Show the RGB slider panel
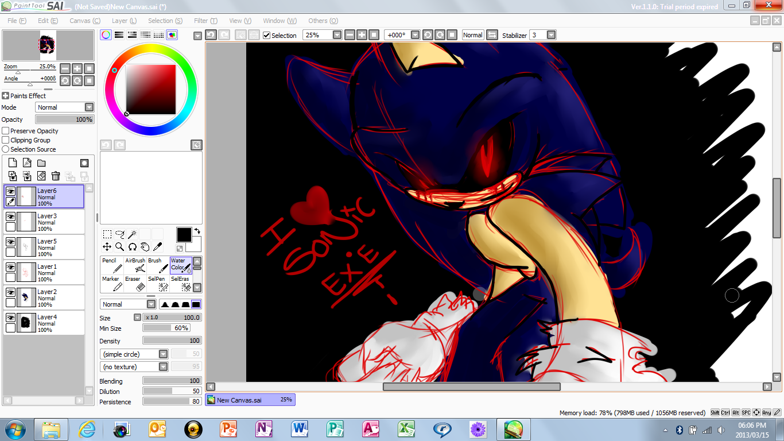The height and width of the screenshot is (441, 784). pyautogui.click(x=119, y=35)
